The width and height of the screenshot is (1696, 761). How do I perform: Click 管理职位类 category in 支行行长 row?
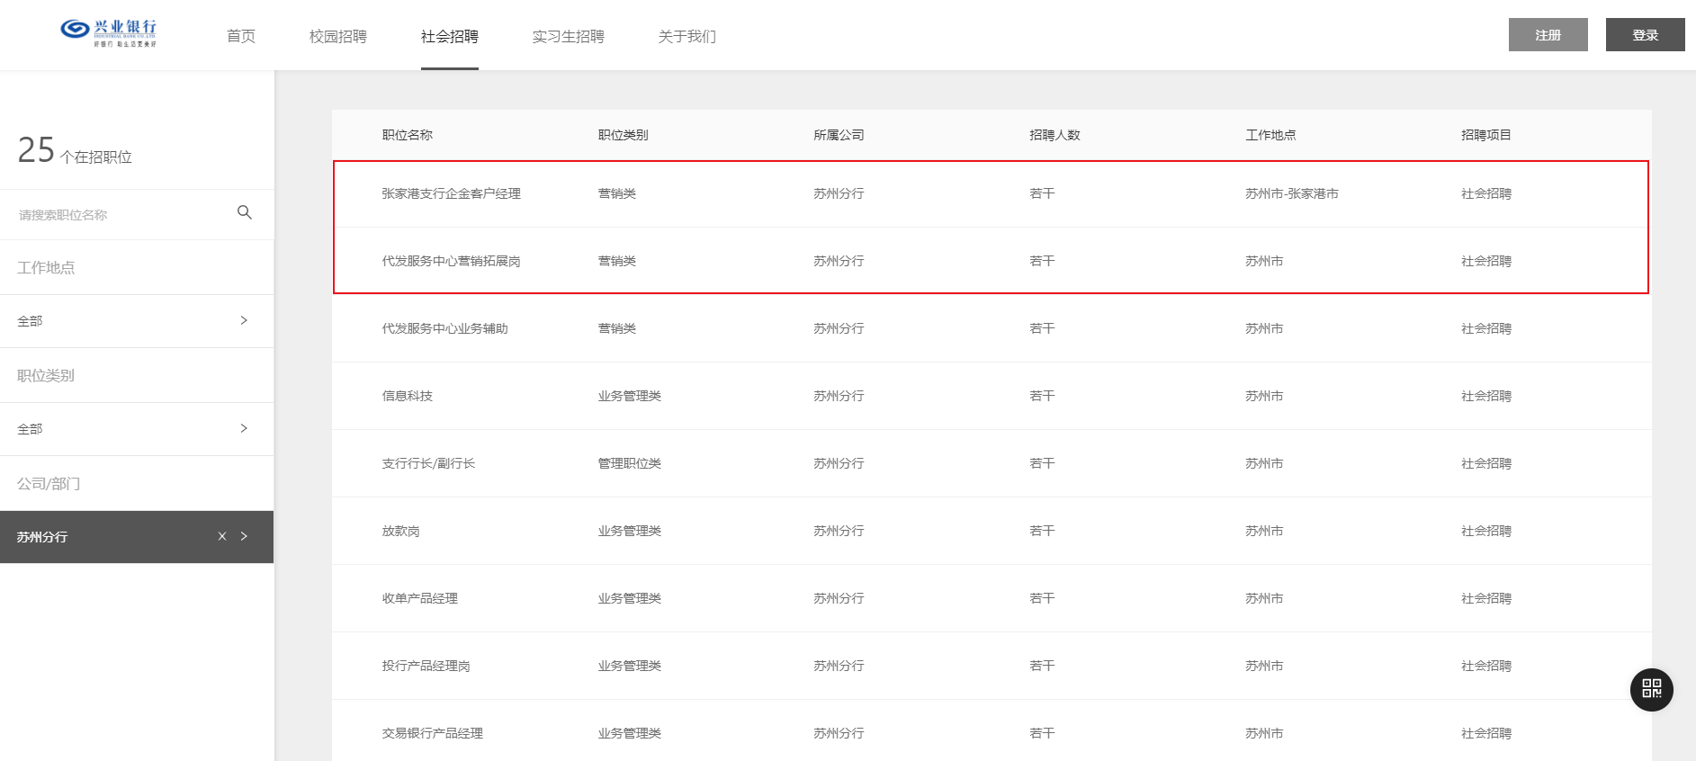click(x=629, y=463)
